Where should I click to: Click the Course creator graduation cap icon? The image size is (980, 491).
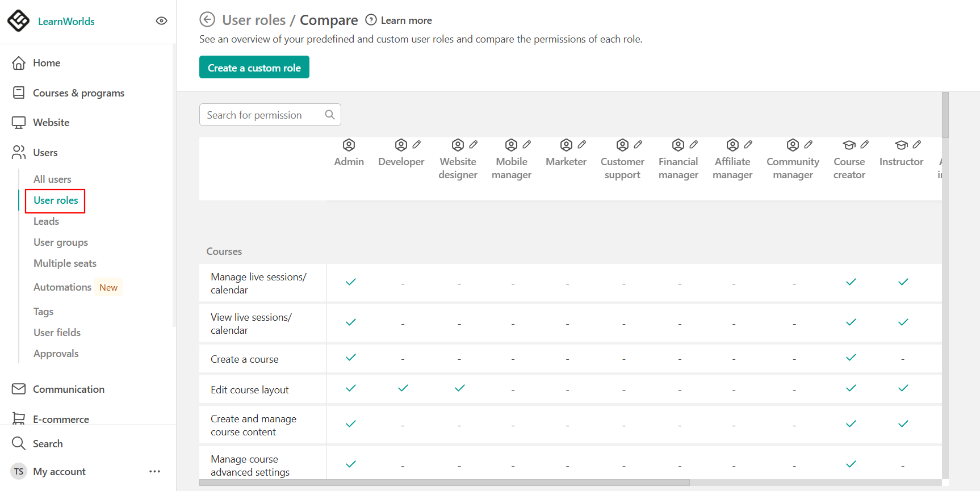click(x=849, y=145)
